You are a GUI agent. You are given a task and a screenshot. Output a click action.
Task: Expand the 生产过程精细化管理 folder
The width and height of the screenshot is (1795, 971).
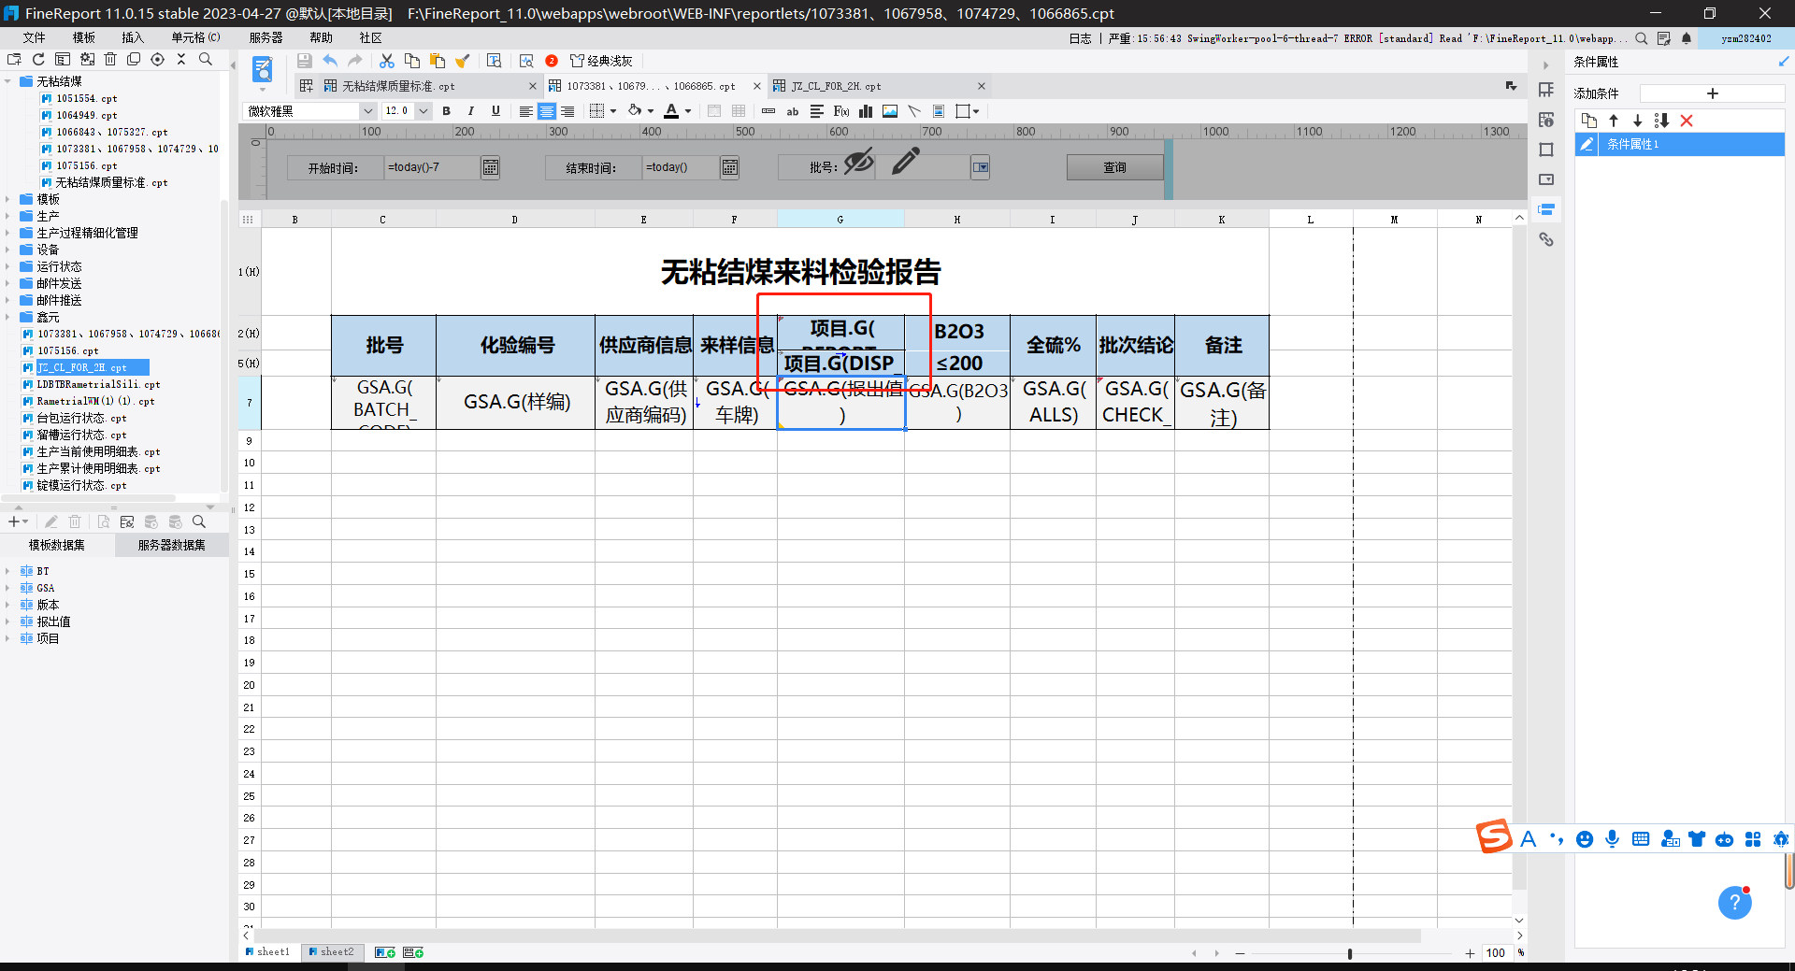tap(7, 233)
